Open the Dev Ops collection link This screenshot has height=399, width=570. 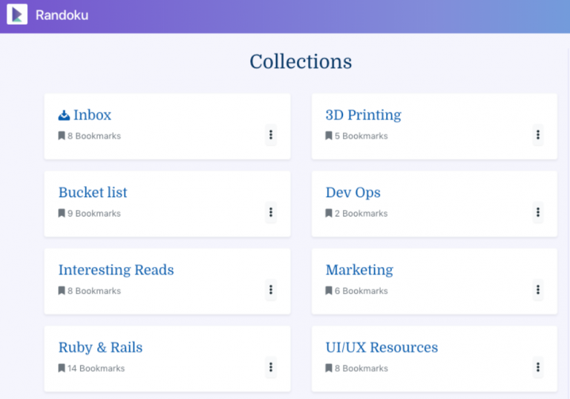(x=353, y=192)
